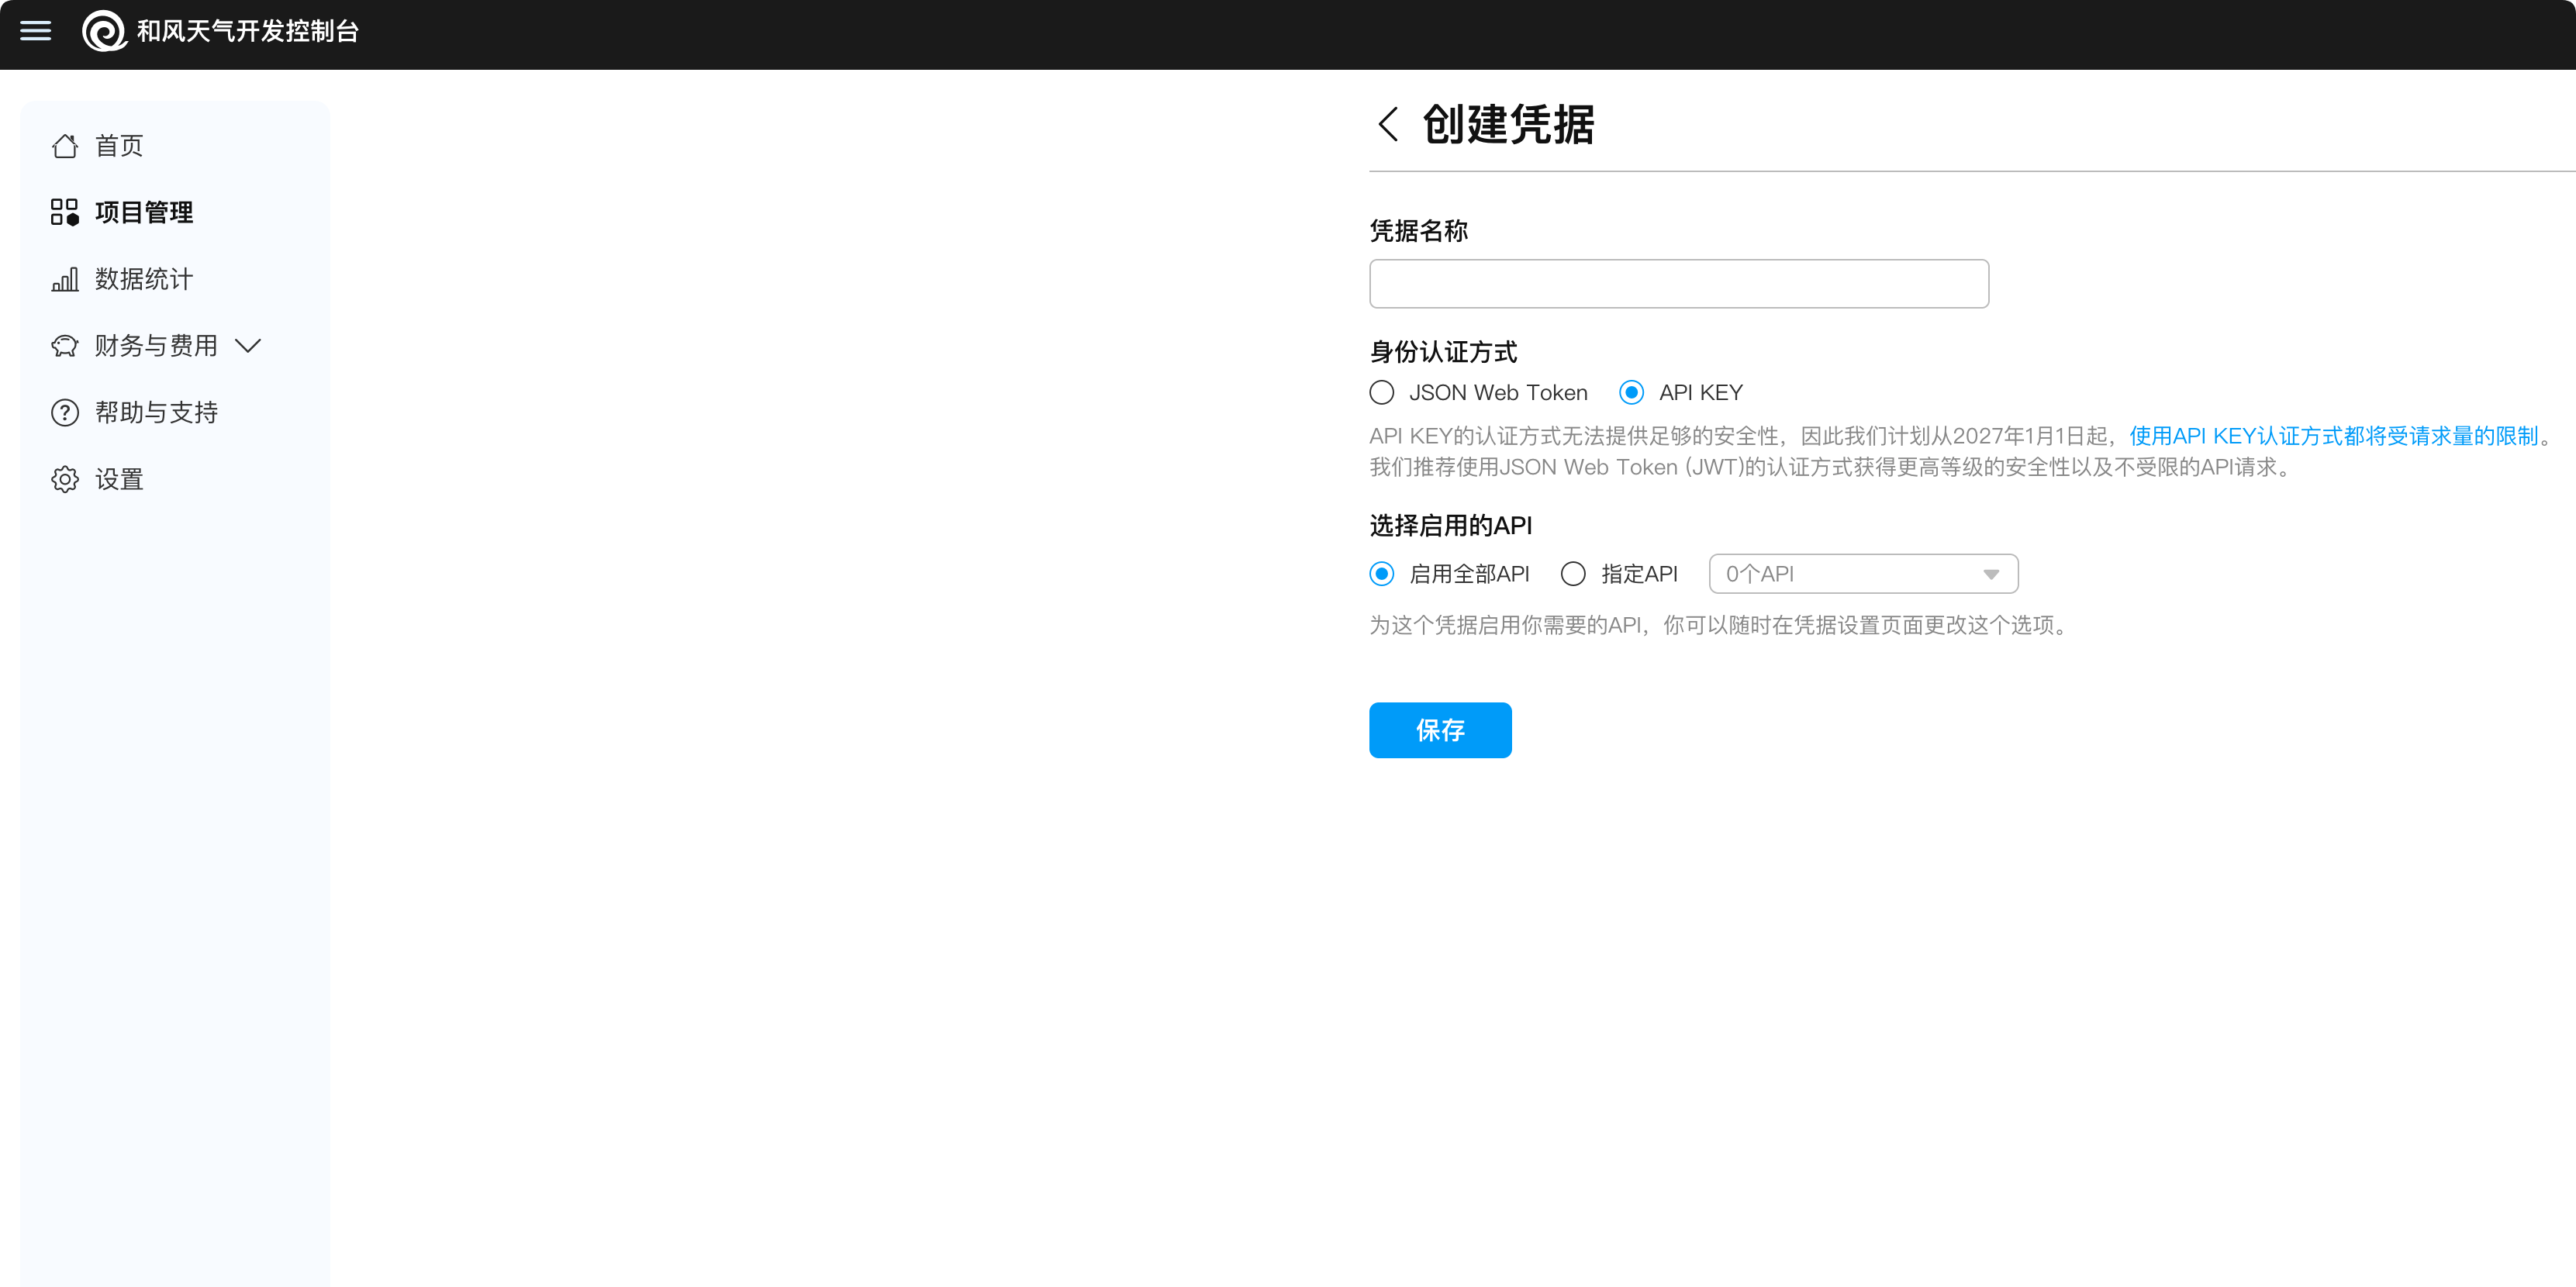Click the settings gear icon
This screenshot has height=1287, width=2576.
65,479
